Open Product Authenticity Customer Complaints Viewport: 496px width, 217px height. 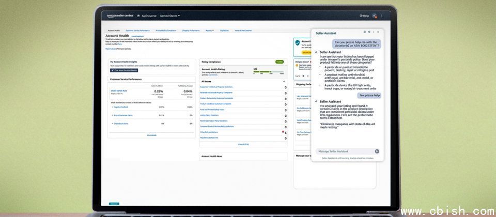click(216, 98)
